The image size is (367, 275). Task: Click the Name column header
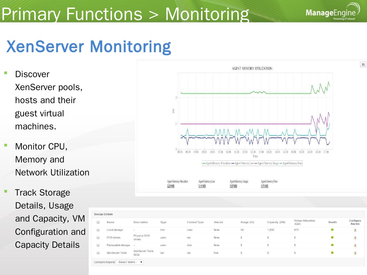[x=111, y=222]
